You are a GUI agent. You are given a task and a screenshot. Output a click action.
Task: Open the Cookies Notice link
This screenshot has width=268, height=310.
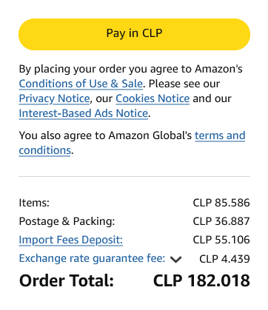pyautogui.click(x=153, y=98)
